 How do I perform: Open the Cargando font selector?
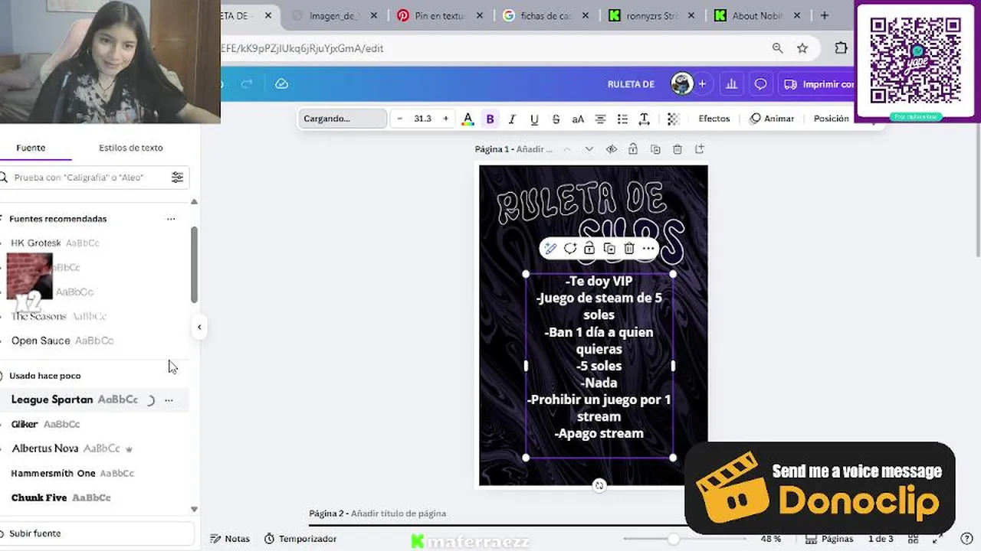(343, 119)
